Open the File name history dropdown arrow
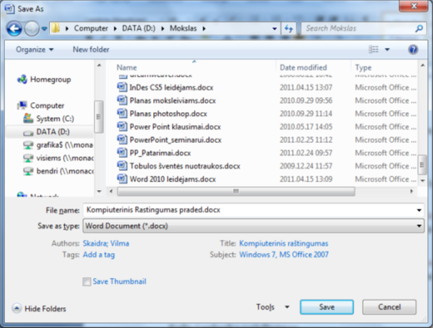433x328 pixels. (419, 210)
